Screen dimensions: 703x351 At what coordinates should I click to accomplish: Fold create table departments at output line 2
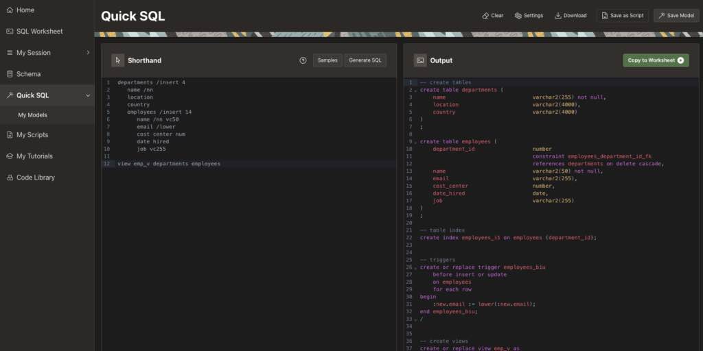pyautogui.click(x=415, y=90)
